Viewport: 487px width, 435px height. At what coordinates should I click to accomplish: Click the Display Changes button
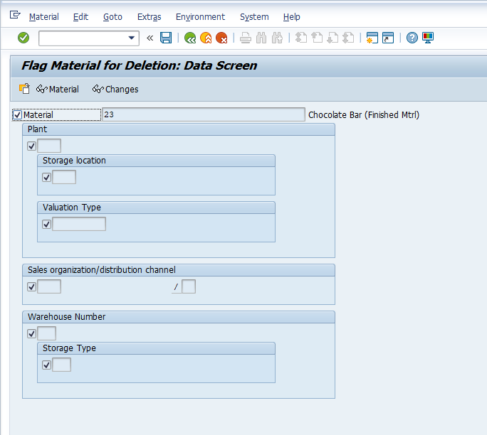115,90
